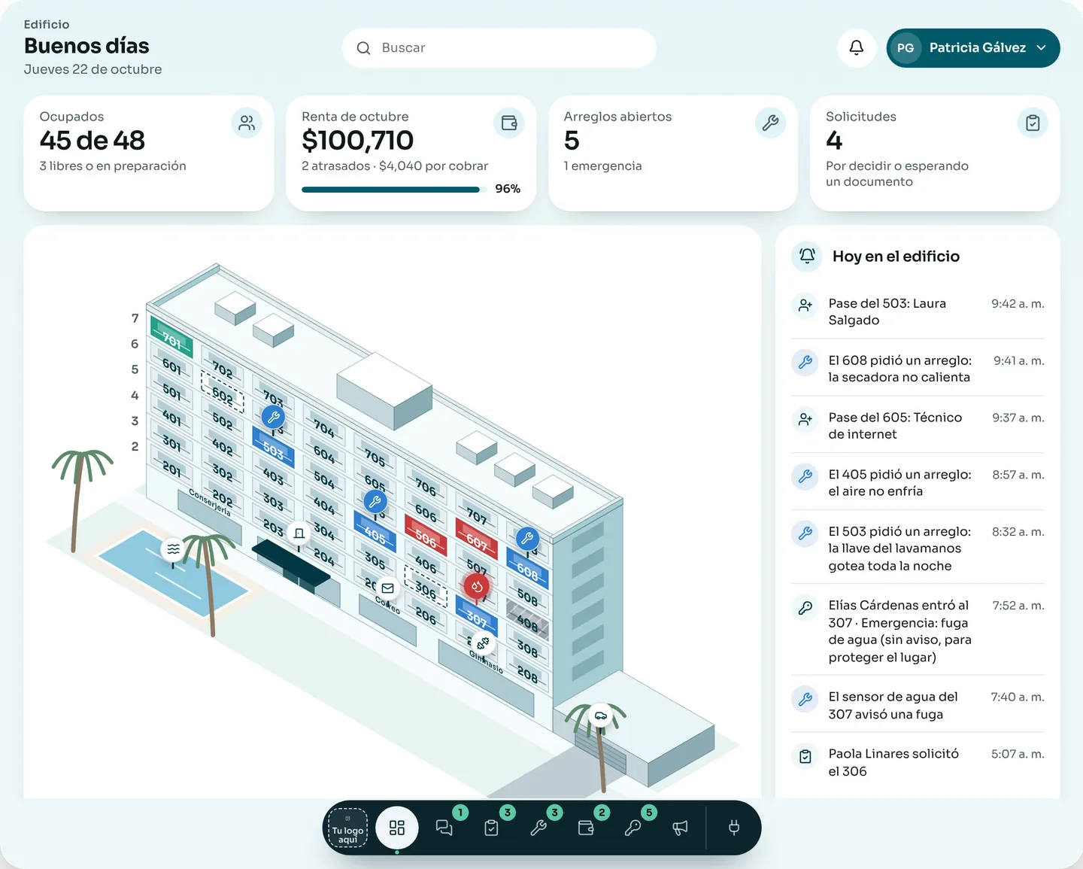
Task: Focus the Buscar search field
Action: [x=499, y=48]
